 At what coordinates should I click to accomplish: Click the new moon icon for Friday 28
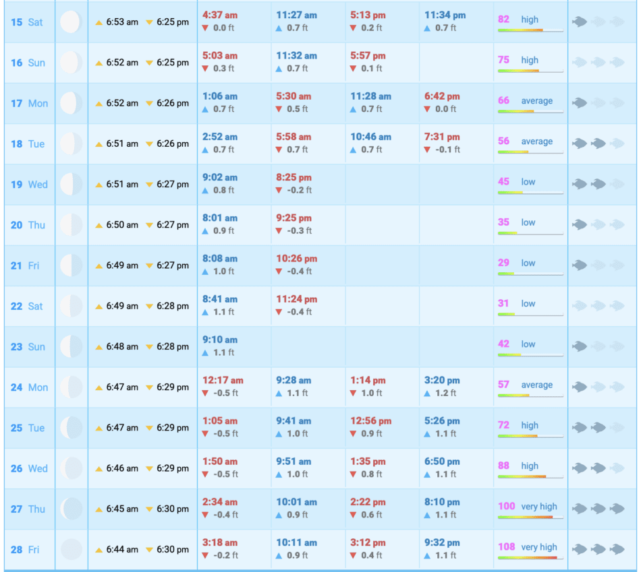(71, 550)
